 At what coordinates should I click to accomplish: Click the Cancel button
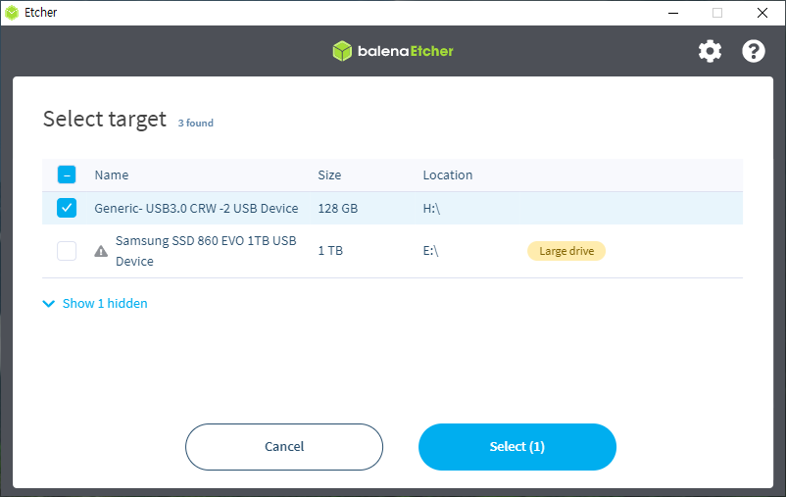point(284,447)
